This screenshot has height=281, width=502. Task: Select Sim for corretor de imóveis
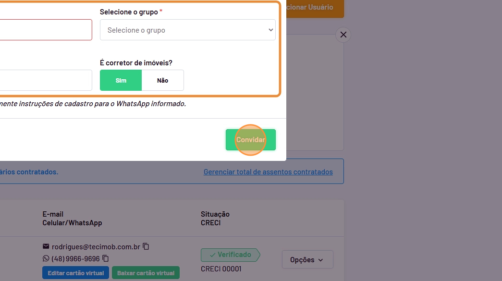point(121,80)
